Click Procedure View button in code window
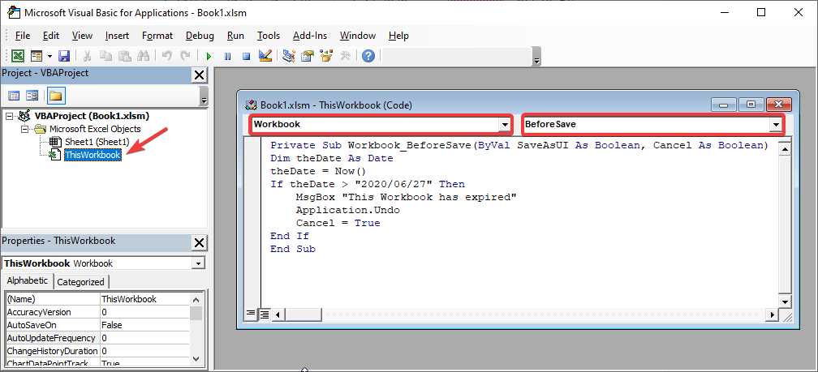 252,314
